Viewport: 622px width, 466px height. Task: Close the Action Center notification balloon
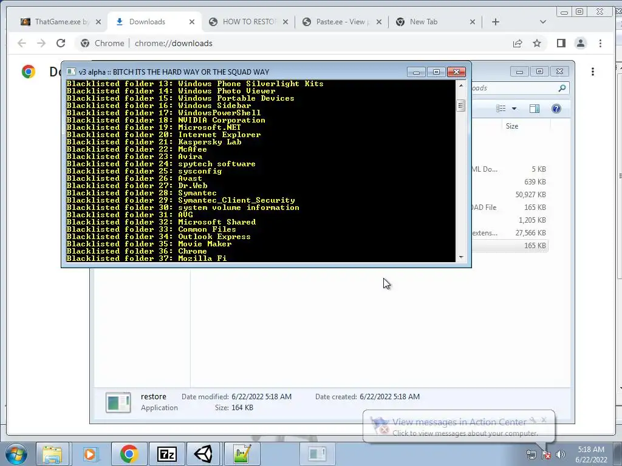544,420
